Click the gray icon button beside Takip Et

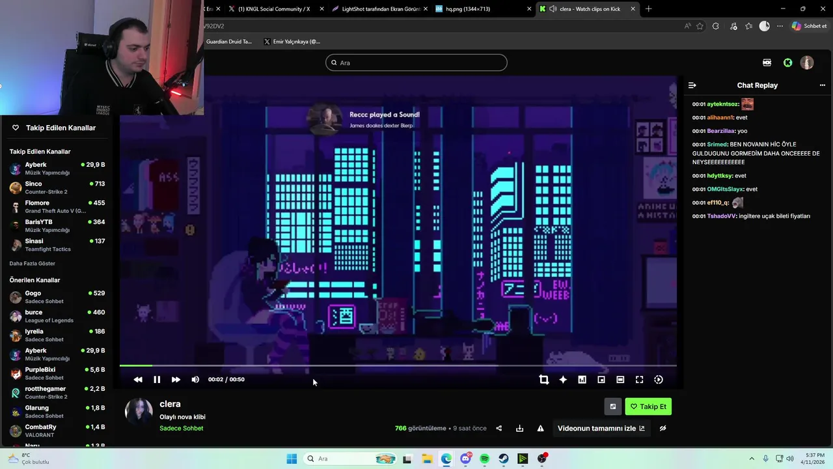tap(612, 406)
